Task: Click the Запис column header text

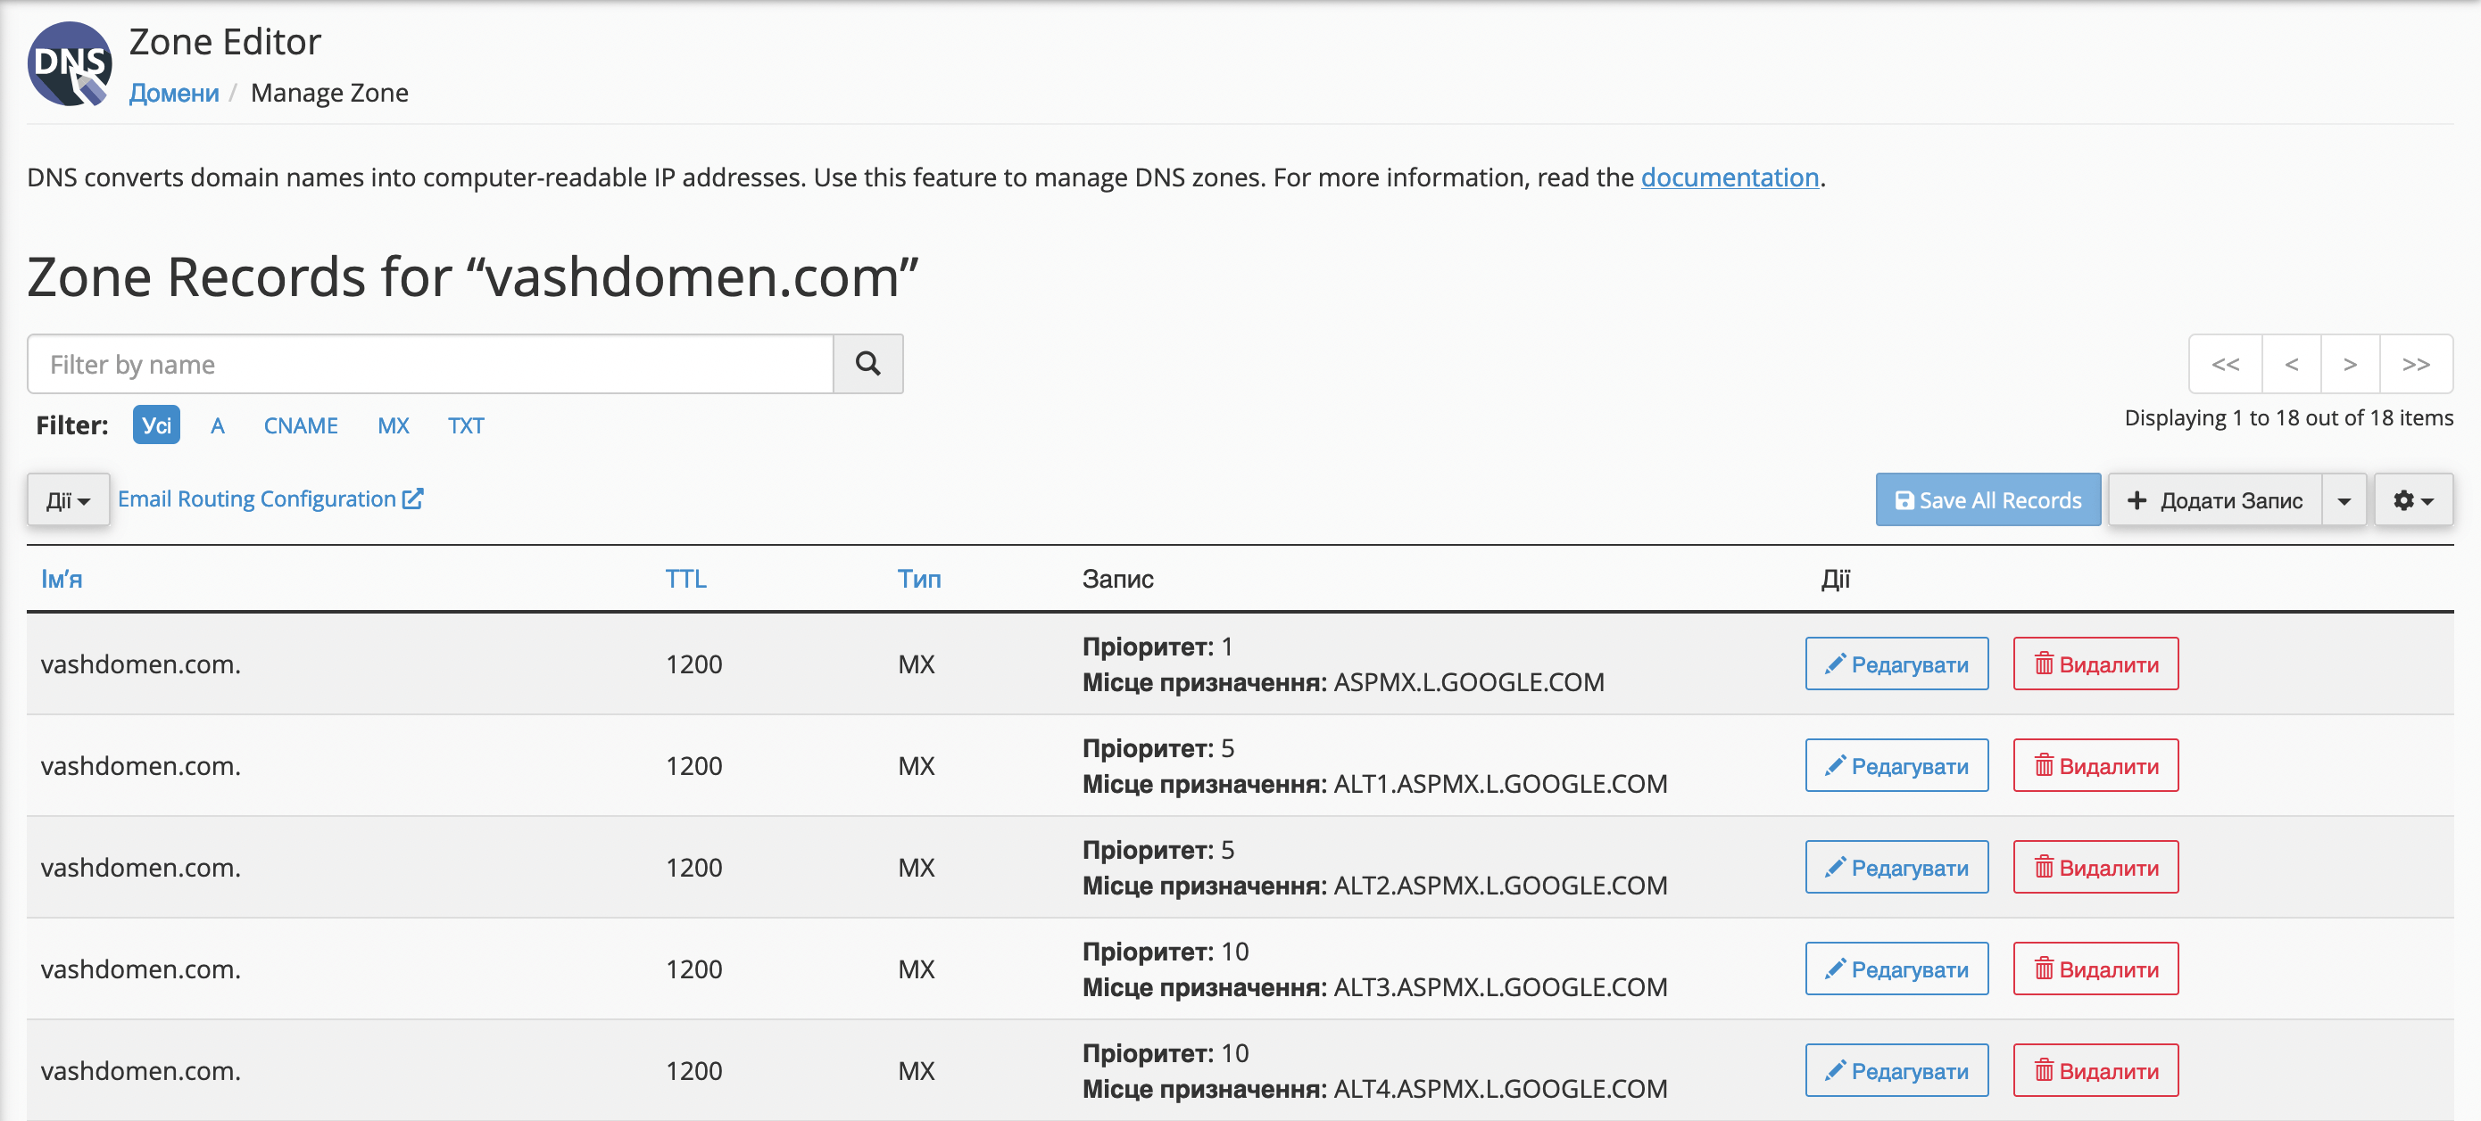Action: [1117, 578]
